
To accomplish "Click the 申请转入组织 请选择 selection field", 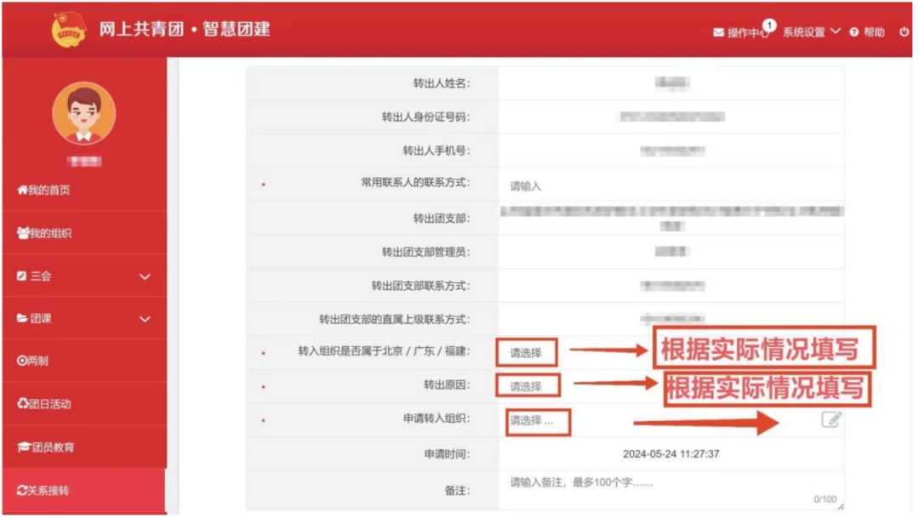I will pyautogui.click(x=536, y=420).
